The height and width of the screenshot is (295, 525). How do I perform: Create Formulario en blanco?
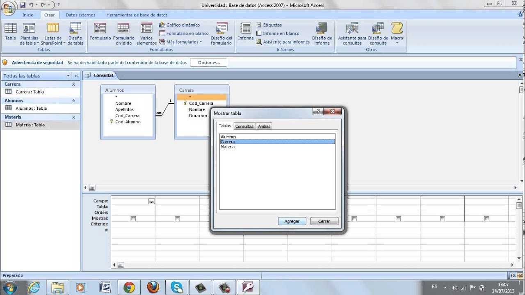tap(184, 34)
